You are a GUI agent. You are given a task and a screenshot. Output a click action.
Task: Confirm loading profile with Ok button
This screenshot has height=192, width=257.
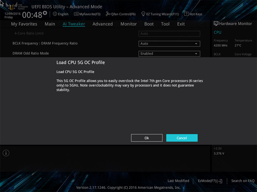[x=147, y=138]
